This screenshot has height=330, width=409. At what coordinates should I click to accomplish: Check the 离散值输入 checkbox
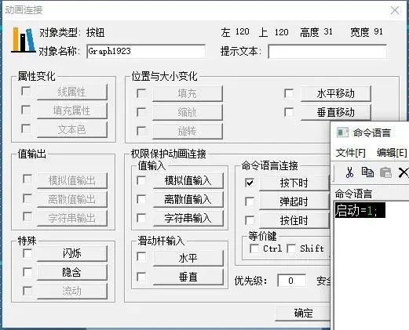click(x=141, y=199)
